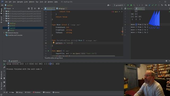Open the Services tool window
The image size is (170, 96).
pos(56,92)
